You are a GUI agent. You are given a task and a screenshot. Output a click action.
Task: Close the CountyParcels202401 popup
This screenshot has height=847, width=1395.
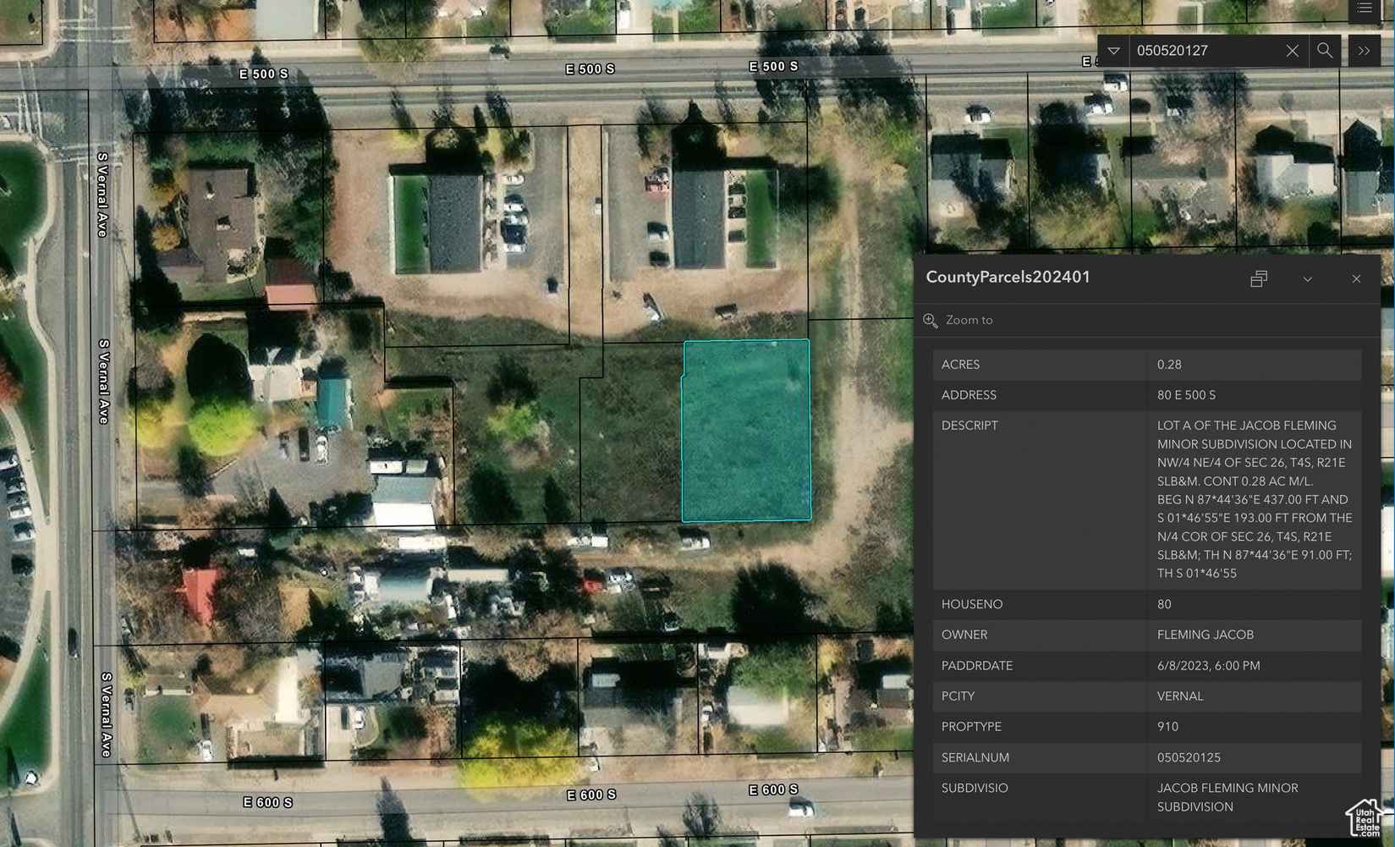[x=1356, y=278]
